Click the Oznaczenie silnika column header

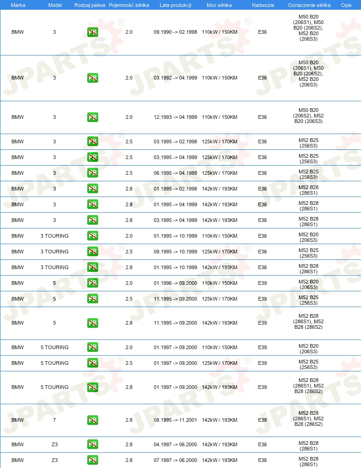[x=309, y=5]
